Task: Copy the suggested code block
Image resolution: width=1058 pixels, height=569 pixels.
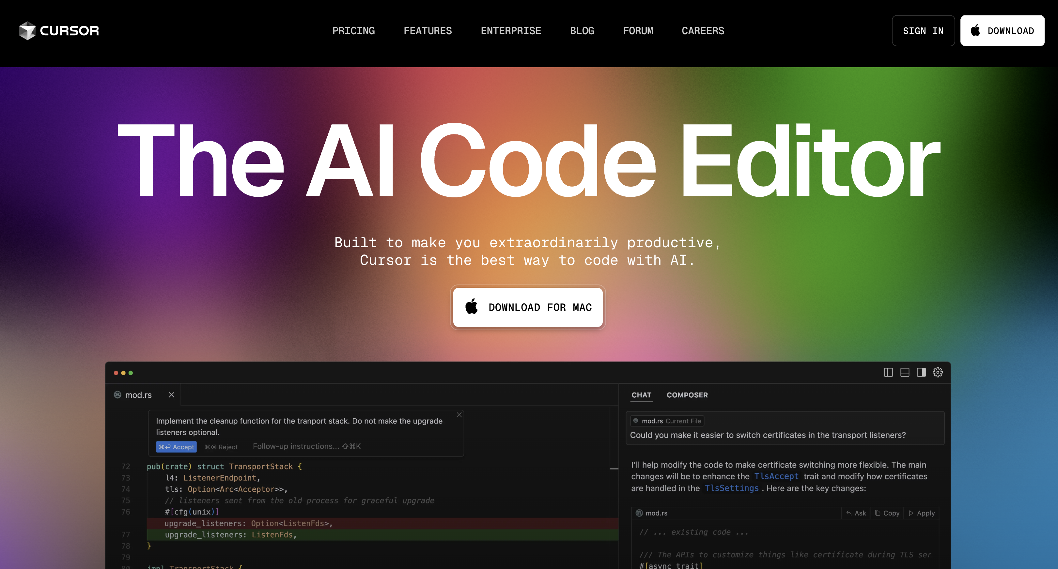Action: pyautogui.click(x=887, y=513)
